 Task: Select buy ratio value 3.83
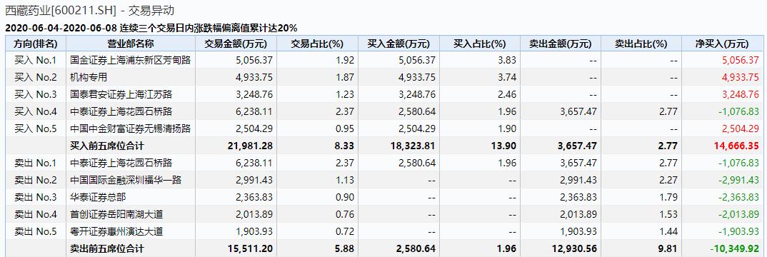tap(507, 61)
